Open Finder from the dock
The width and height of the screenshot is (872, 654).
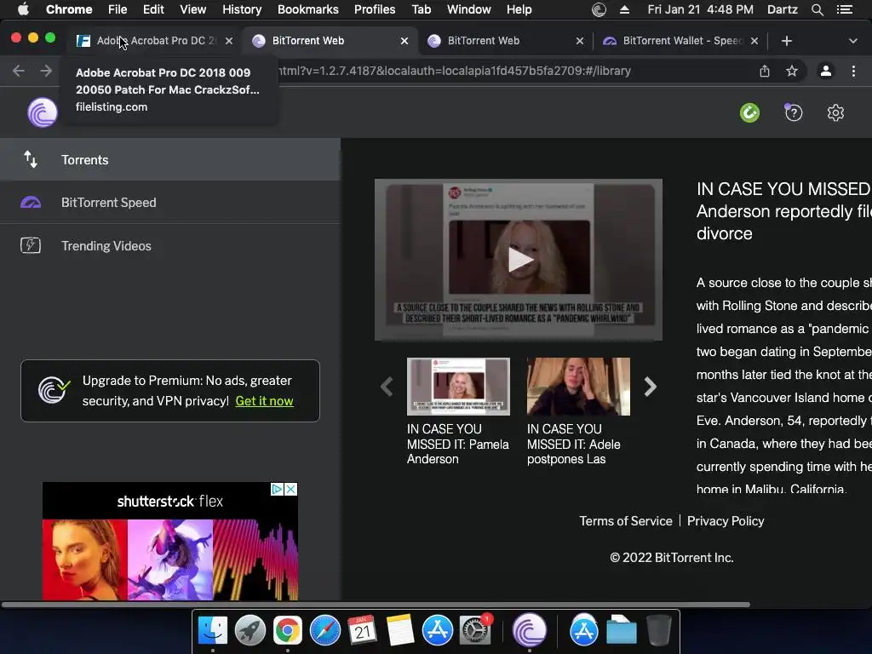tap(212, 631)
